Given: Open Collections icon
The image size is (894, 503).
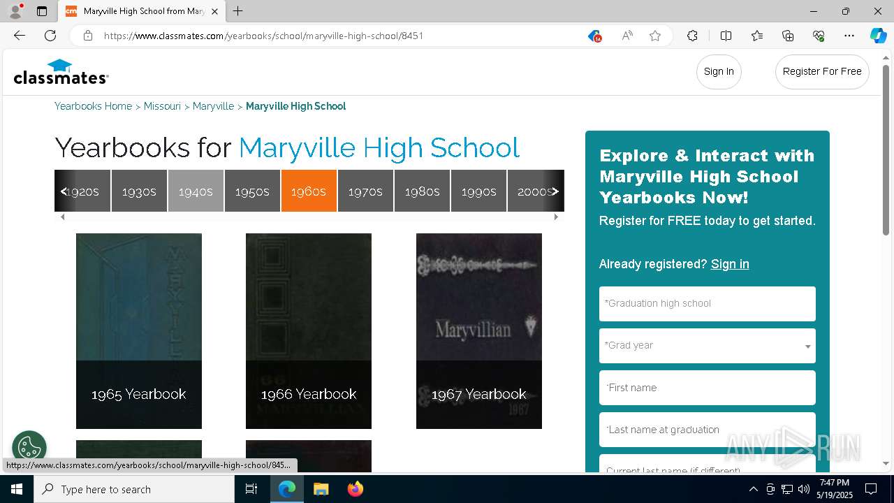Looking at the screenshot, I should (788, 36).
